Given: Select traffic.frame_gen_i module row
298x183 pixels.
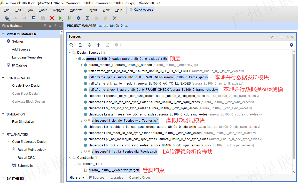Looking at the screenshot, I should [148, 77].
